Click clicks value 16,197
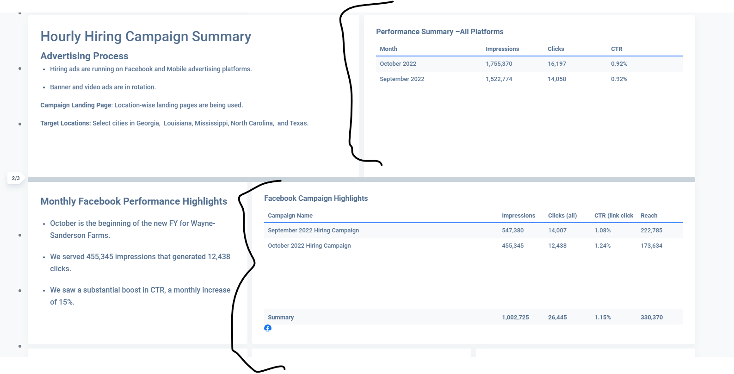The height and width of the screenshot is (374, 734). coord(557,64)
